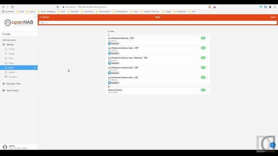Click Schedule tag under Esterne Auto / Balcone - ON
The width and height of the screenshot is (278, 156).
[x=114, y=63]
